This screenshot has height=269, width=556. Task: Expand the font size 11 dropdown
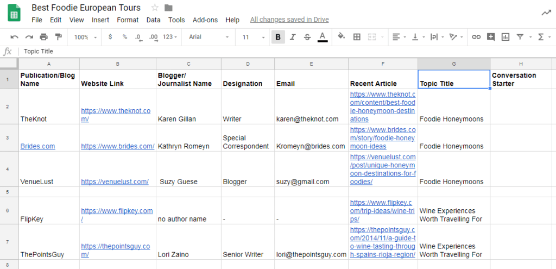click(254, 37)
